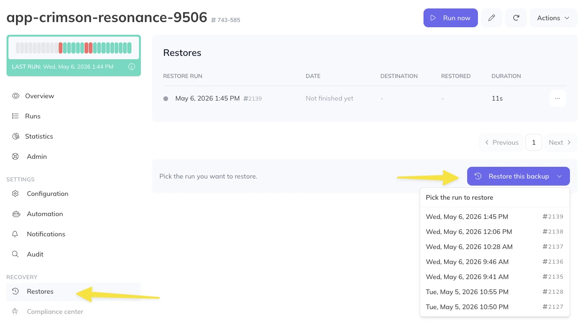Click the Restore this backup button

click(518, 176)
